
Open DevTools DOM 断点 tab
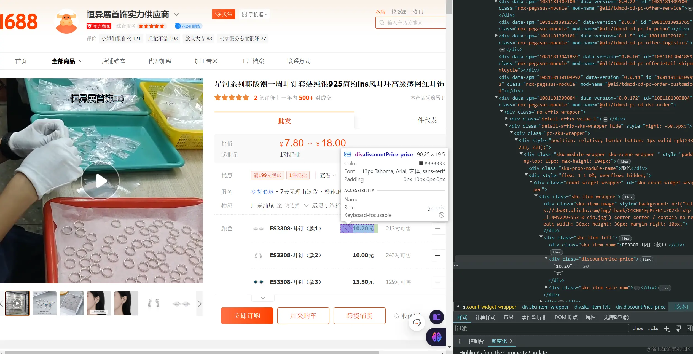pyautogui.click(x=566, y=317)
